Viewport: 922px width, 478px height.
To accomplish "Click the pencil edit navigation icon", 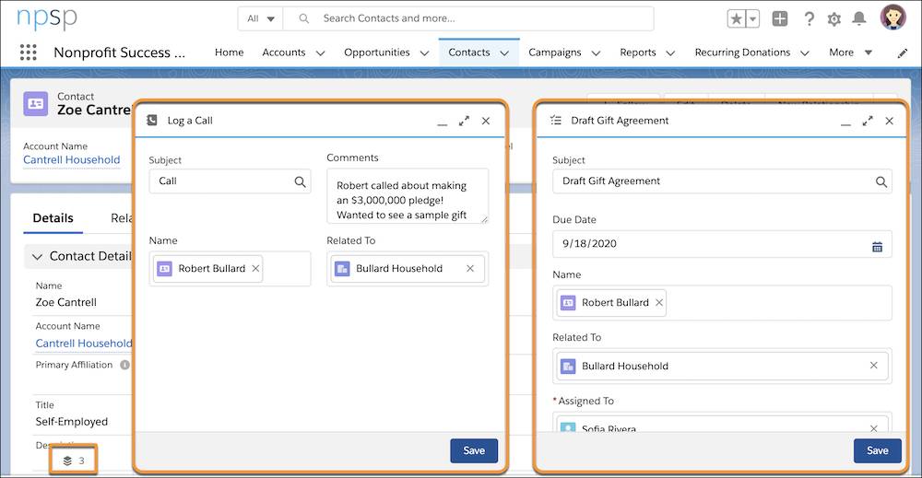I will coord(903,53).
